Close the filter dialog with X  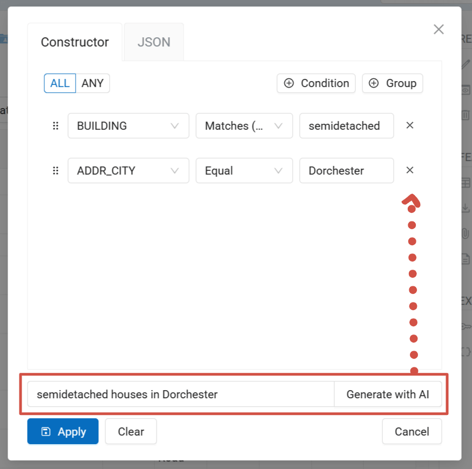[x=439, y=29]
